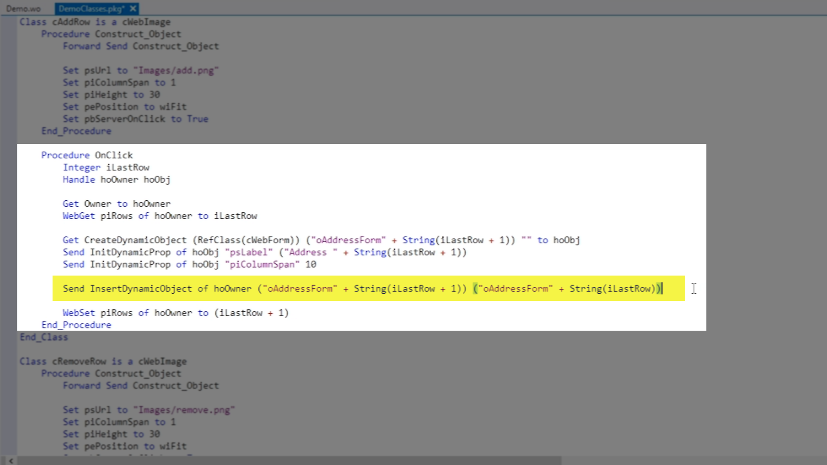Click Integer iLastRow declaration
827x465 pixels.
106,167
